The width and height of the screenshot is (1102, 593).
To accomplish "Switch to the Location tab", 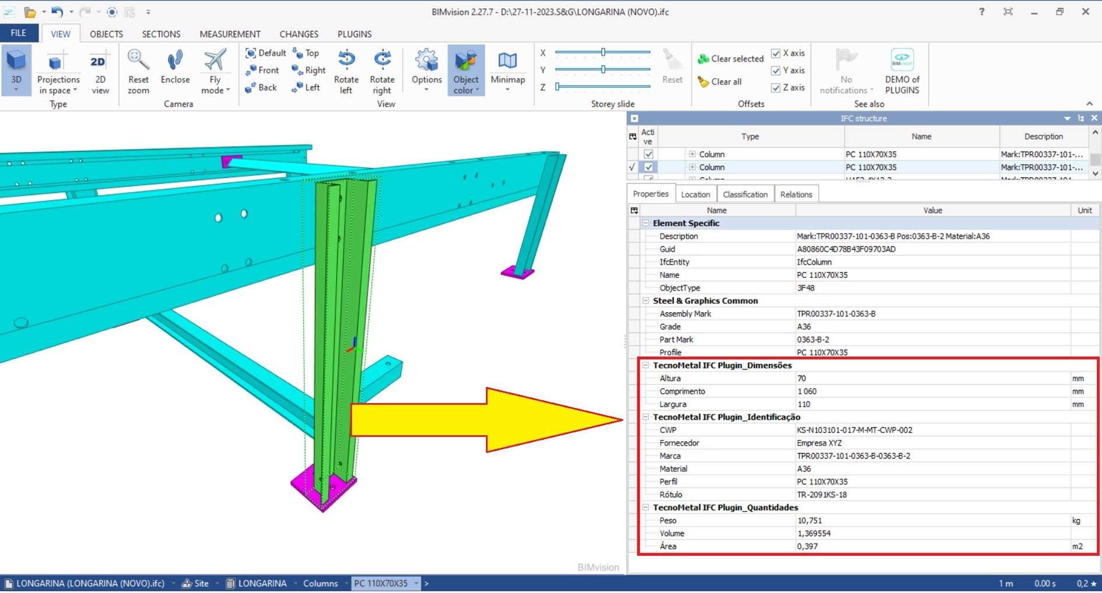I will click(x=695, y=195).
